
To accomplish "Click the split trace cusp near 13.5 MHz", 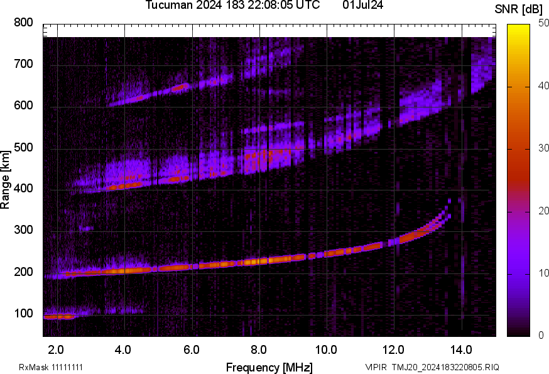I will pos(442,217).
